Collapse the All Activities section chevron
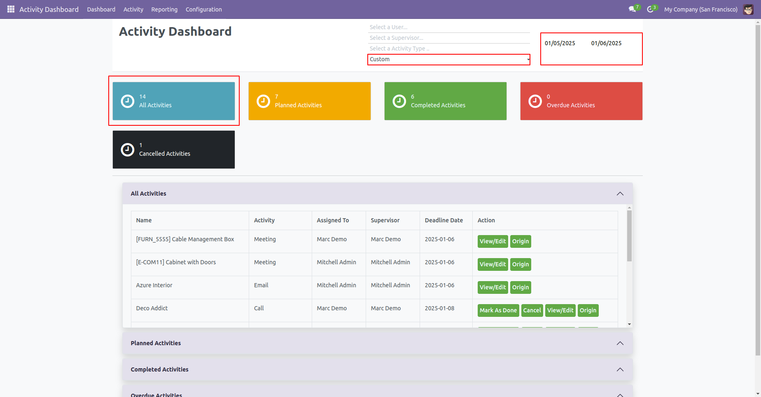 (x=620, y=194)
